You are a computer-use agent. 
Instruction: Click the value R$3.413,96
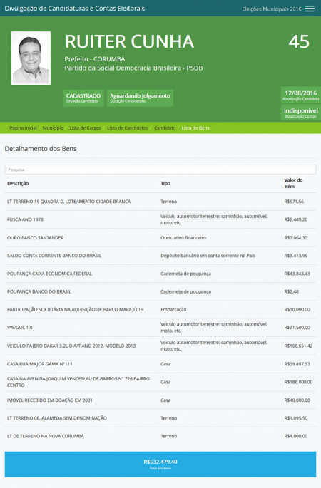tap(296, 256)
